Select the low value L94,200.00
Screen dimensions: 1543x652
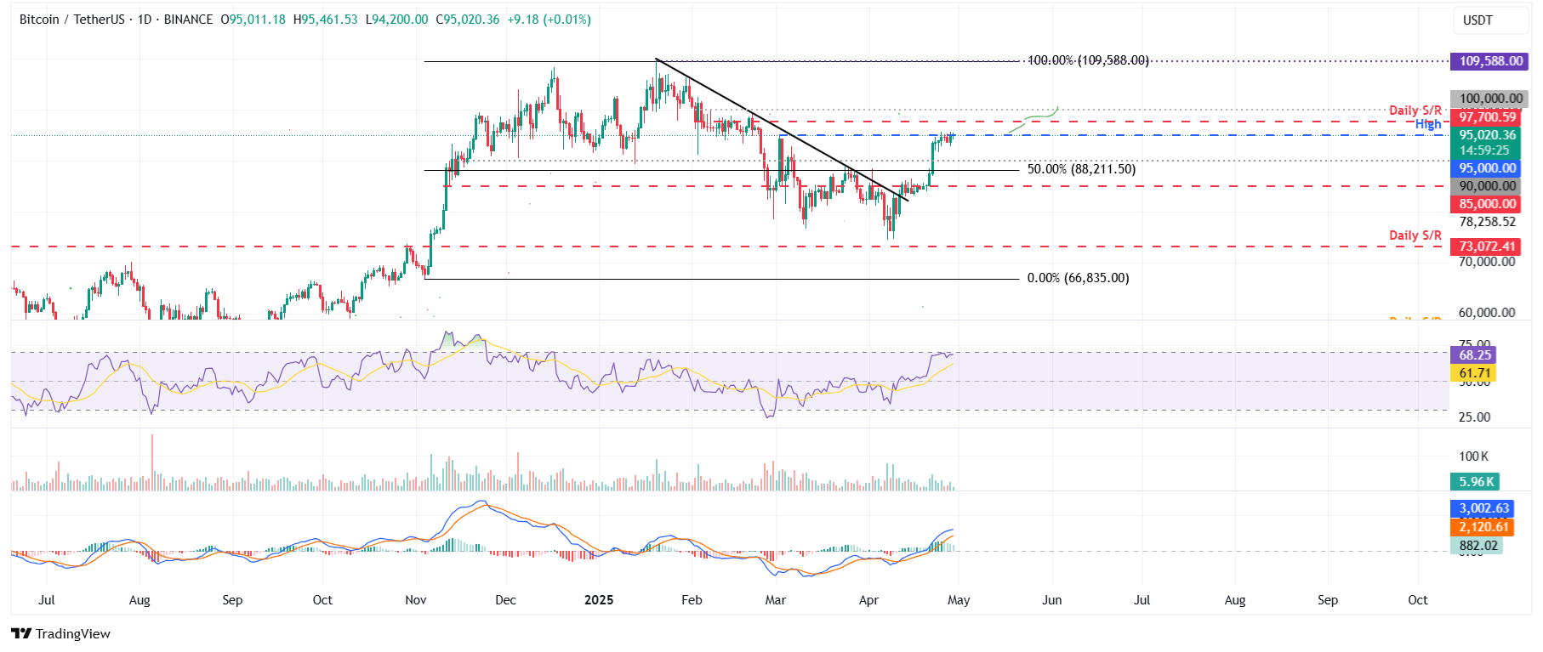coord(396,20)
